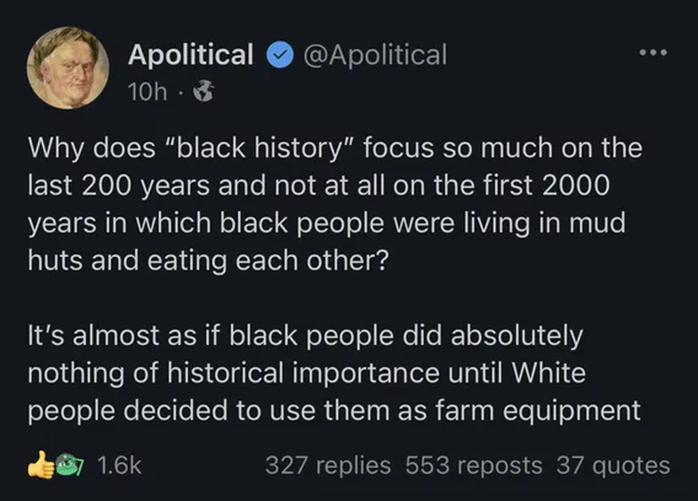Viewport: 698px width, 501px height.
Task: Click the globe public visibility icon
Action: 204,91
